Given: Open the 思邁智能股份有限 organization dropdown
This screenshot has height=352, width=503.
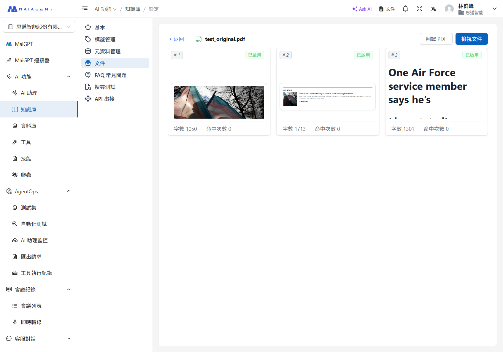Looking at the screenshot, I should click(39, 27).
